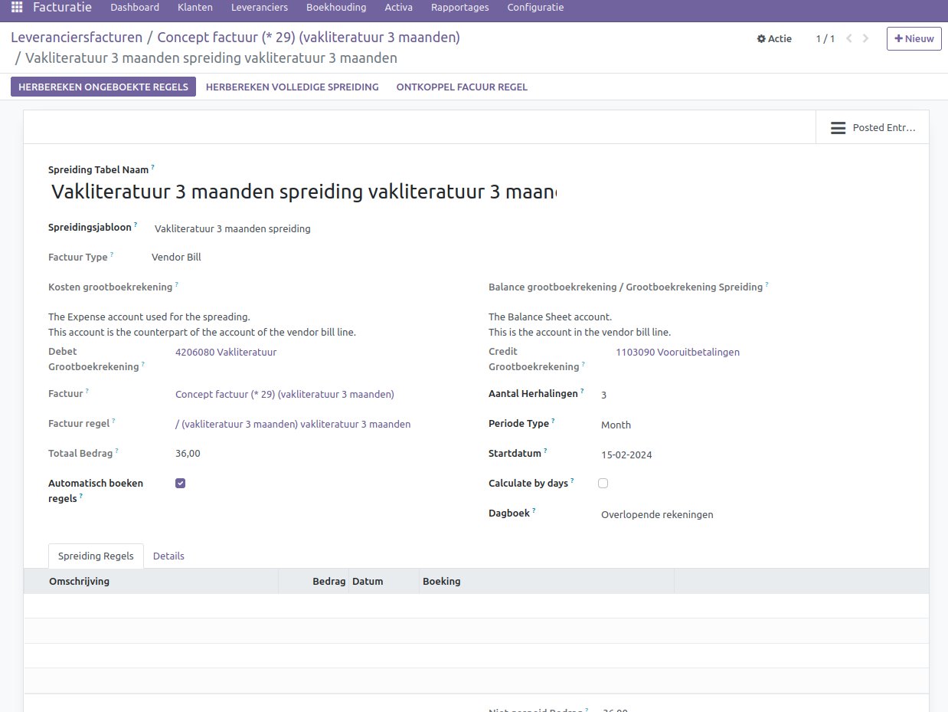Open the apps grid menu icon
Viewport: 948px width, 712px height.
17,8
